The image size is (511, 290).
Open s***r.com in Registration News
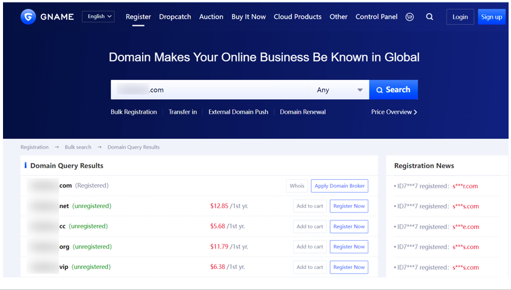(x=465, y=187)
